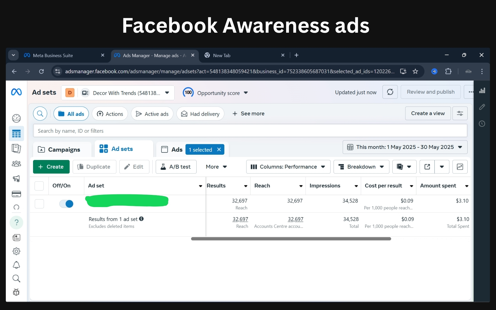The height and width of the screenshot is (310, 496).
Task: Click report a problem bug icon
Action: pos(17,292)
